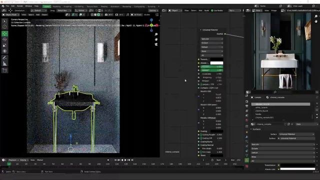
Task: Open the Render menu
Action: 20,6
